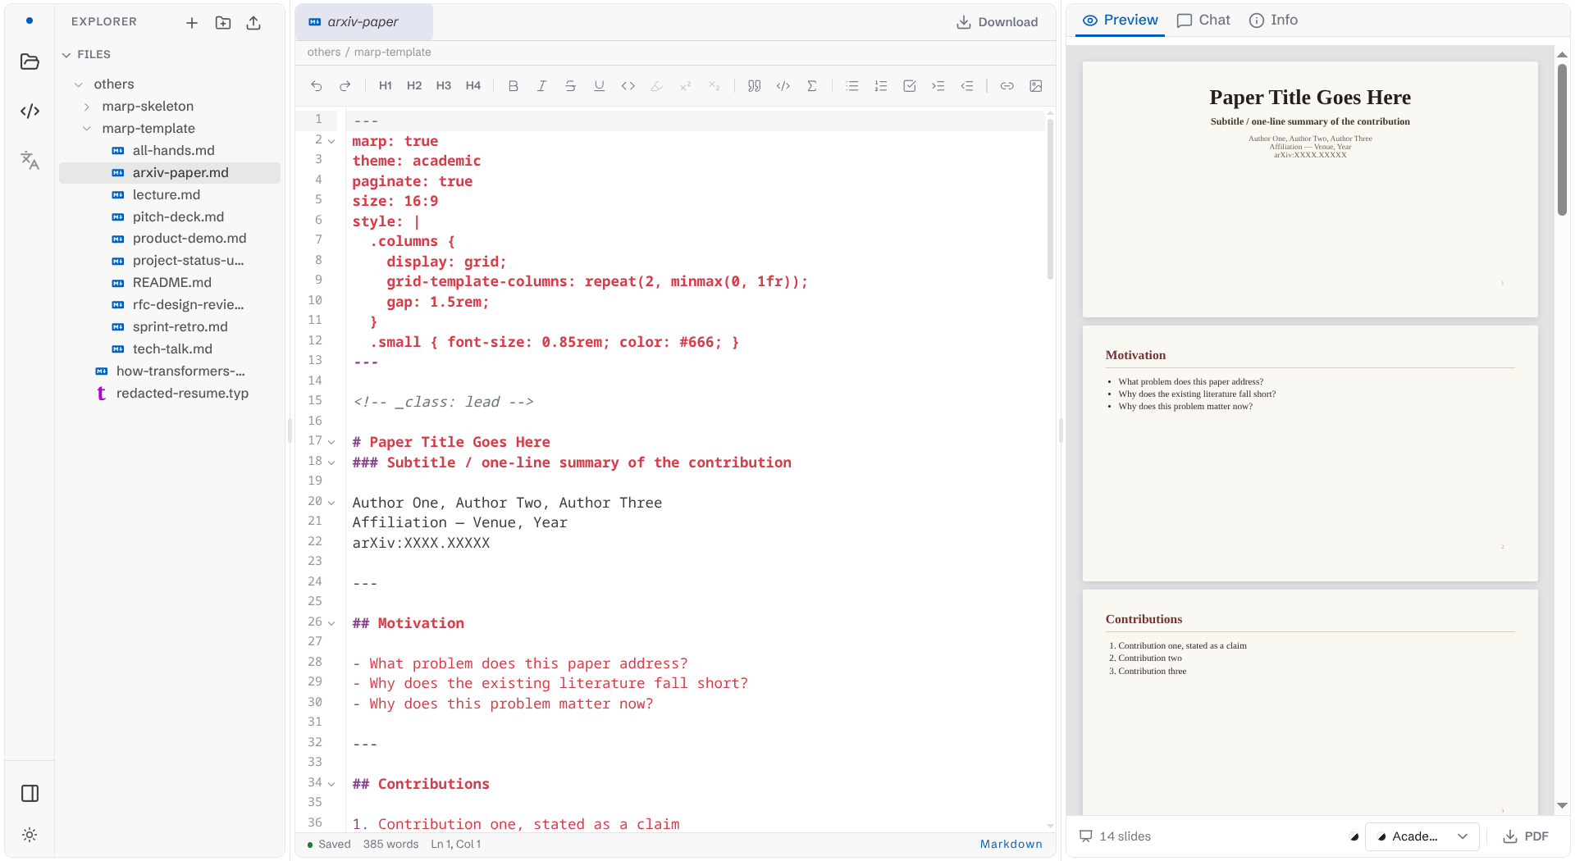Create a new file in Explorer
Viewport: 1575px width, 861px height.
point(192,23)
